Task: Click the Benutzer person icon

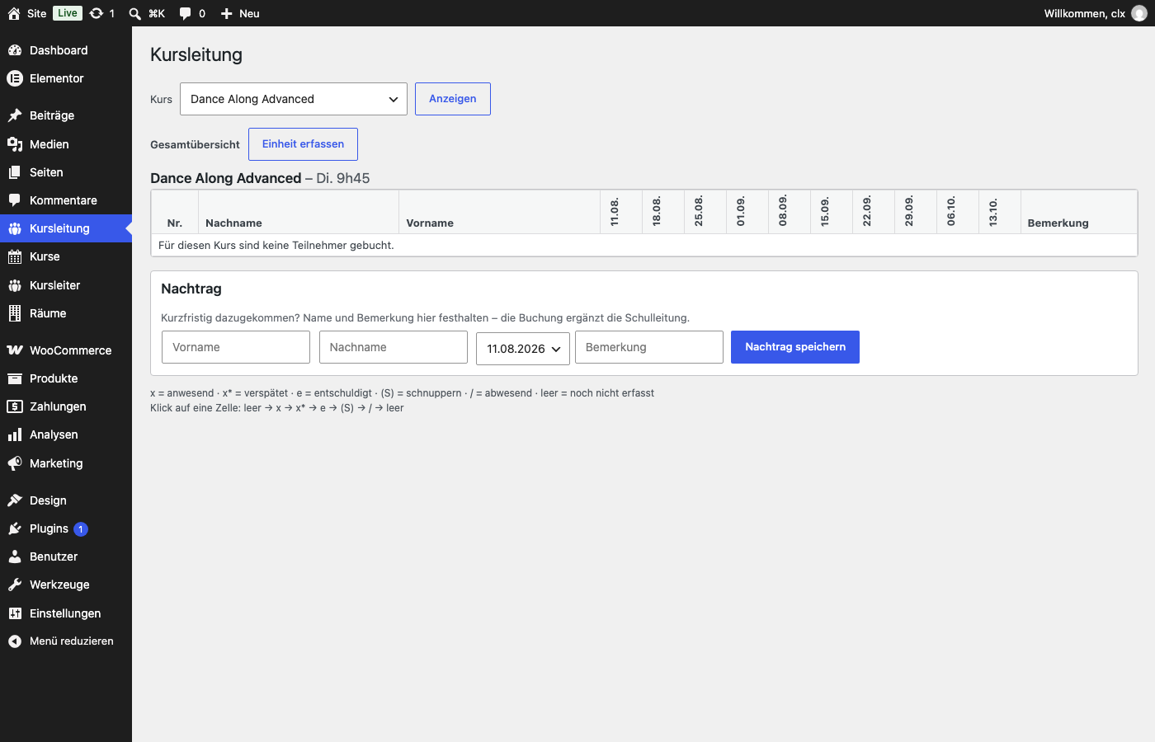Action: pos(15,556)
